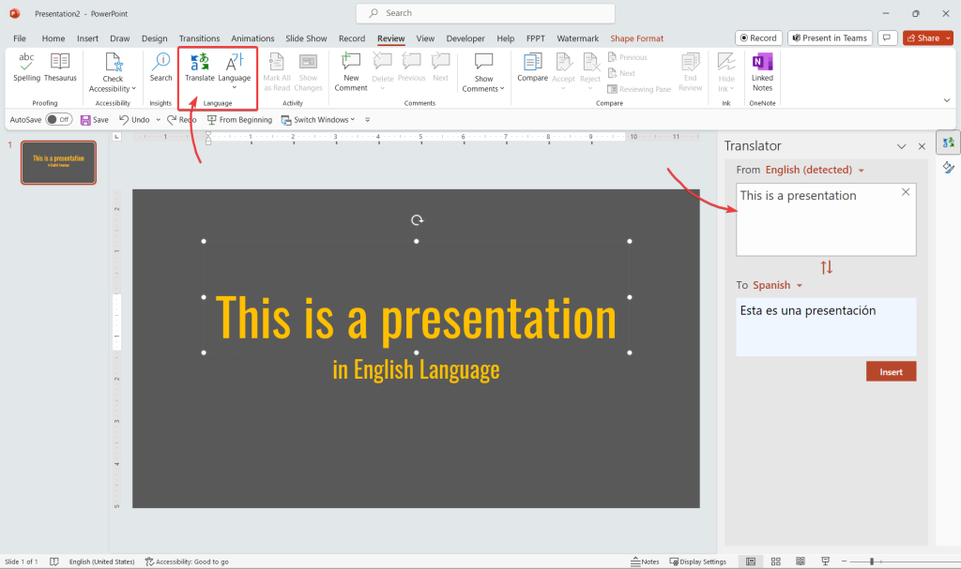961x569 pixels.
Task: Toggle the AutoSave switch
Action: click(x=58, y=120)
